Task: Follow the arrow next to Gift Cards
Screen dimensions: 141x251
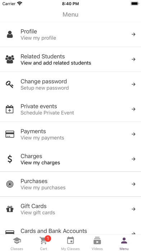Action: click(133, 209)
